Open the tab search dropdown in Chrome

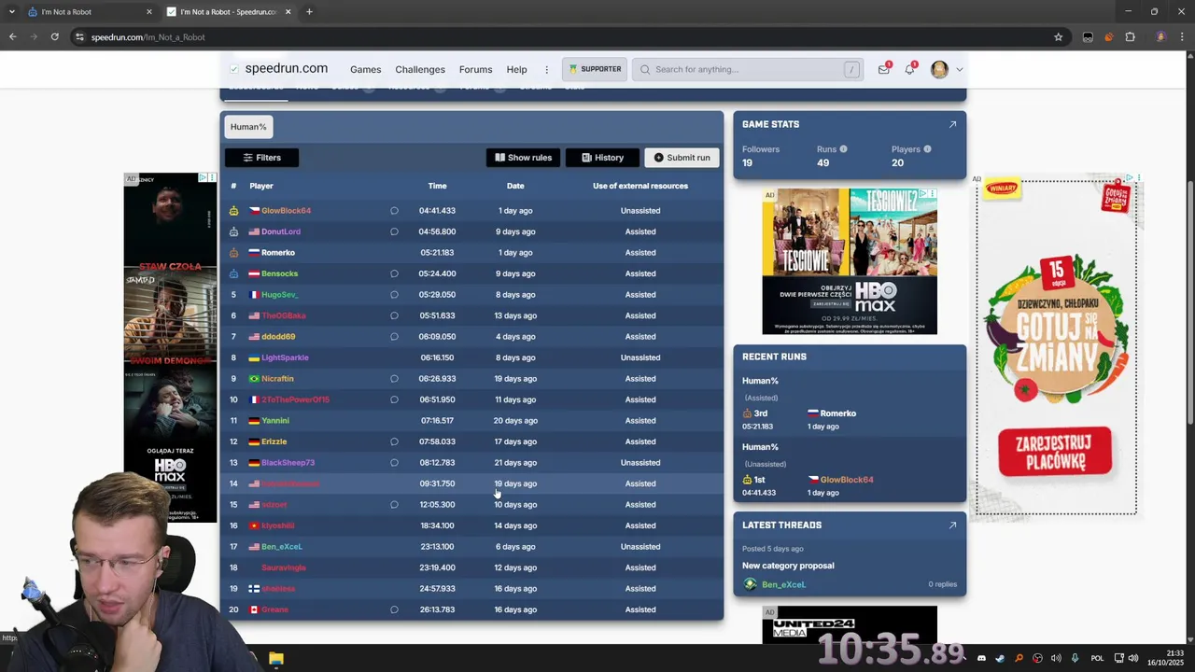click(11, 12)
